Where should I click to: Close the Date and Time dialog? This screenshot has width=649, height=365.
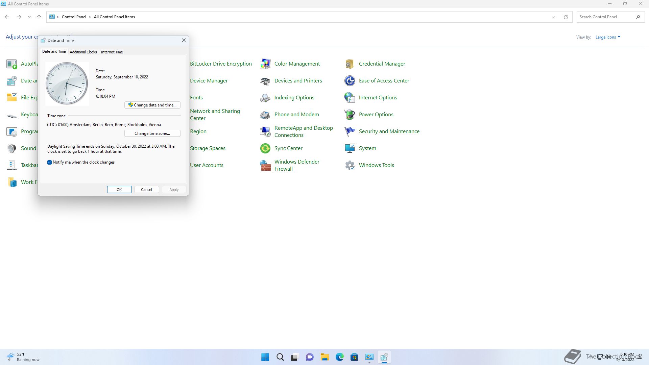184,40
